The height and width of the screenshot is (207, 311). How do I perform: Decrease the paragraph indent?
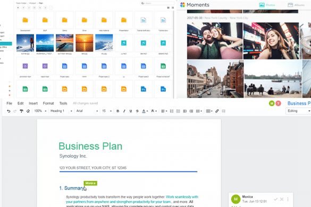[x=184, y=111]
